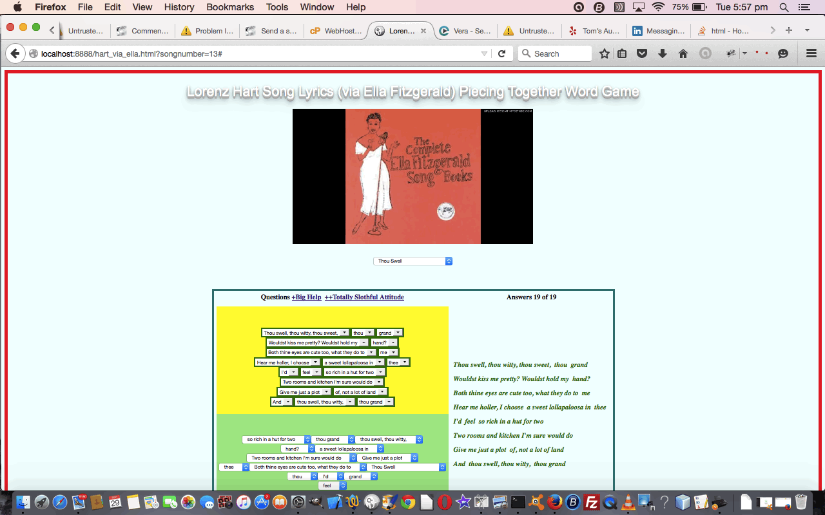This screenshot has width=825, height=515.
Task: Go back with the back arrow
Action: click(x=15, y=54)
